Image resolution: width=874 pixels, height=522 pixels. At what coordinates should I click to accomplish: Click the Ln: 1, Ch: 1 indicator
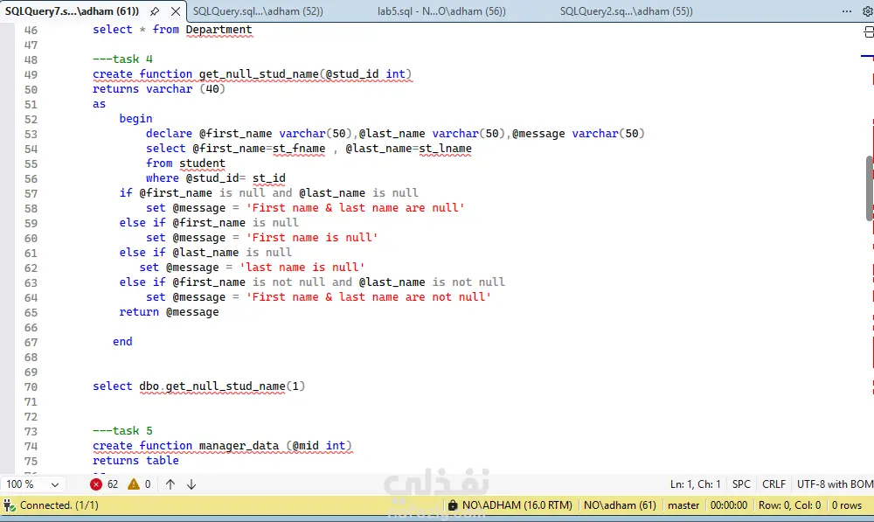coord(695,484)
